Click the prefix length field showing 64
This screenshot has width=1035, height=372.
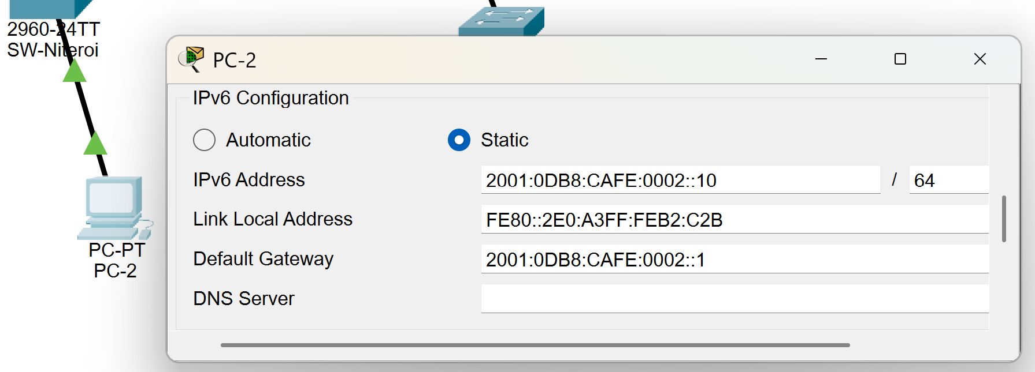pyautogui.click(x=948, y=180)
